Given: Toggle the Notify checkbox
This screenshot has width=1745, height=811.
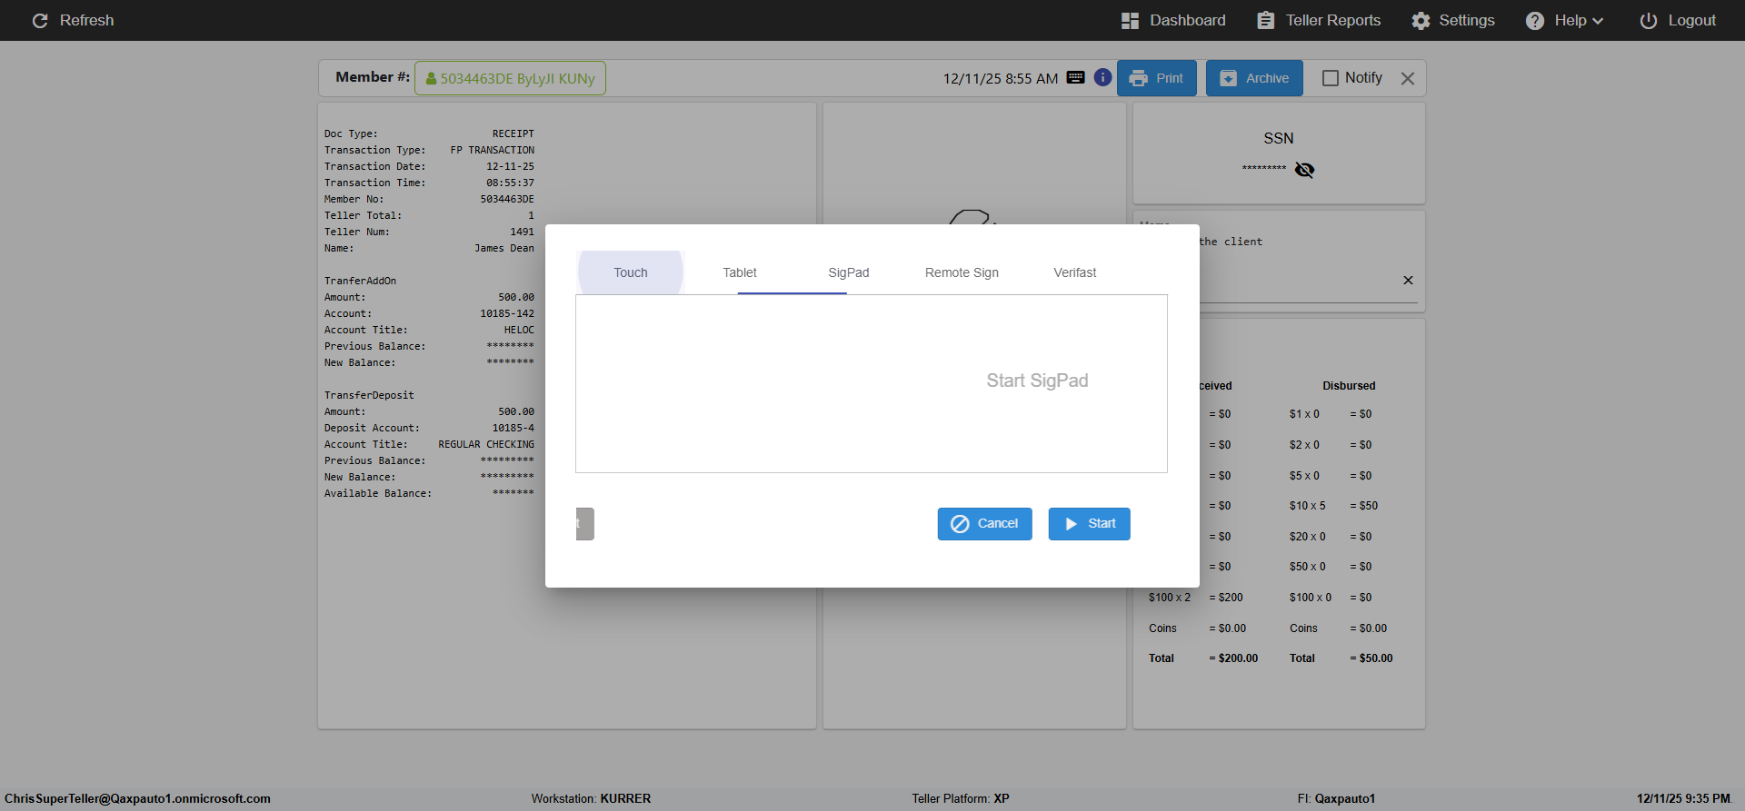Looking at the screenshot, I should pyautogui.click(x=1331, y=78).
